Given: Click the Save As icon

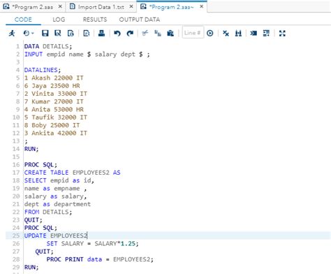Looking at the screenshot, I should [58, 34].
